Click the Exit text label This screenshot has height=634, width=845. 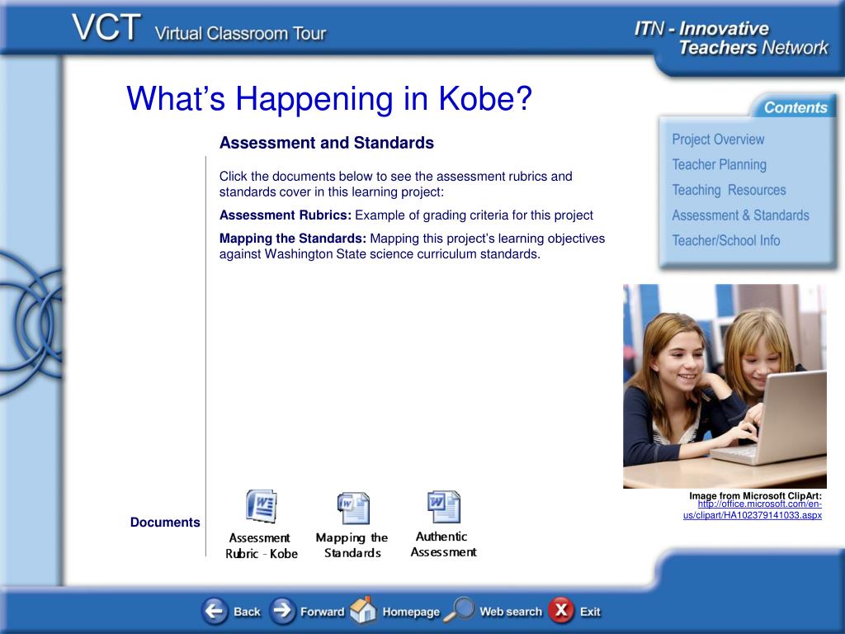(590, 612)
